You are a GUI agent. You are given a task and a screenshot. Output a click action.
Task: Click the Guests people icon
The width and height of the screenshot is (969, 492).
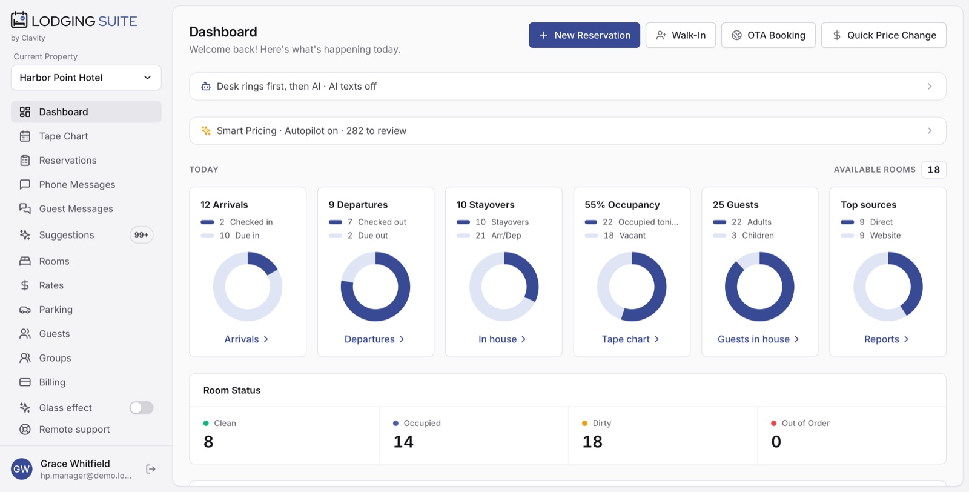tap(25, 334)
